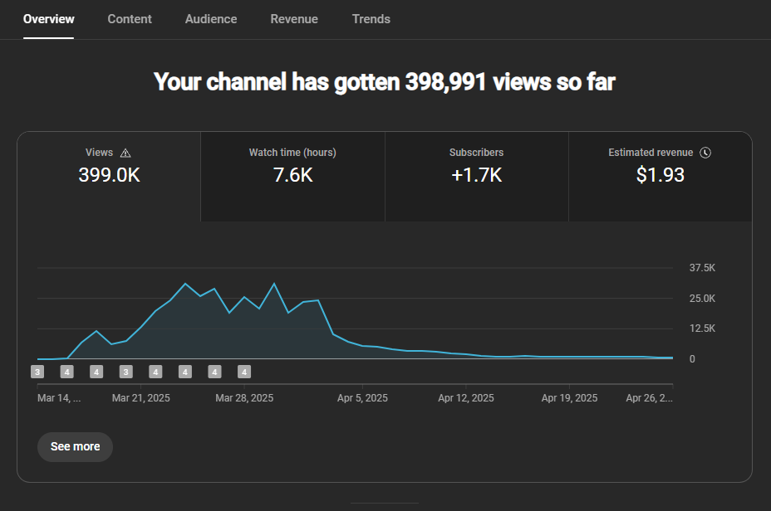Switch to the Content tab

pos(130,19)
